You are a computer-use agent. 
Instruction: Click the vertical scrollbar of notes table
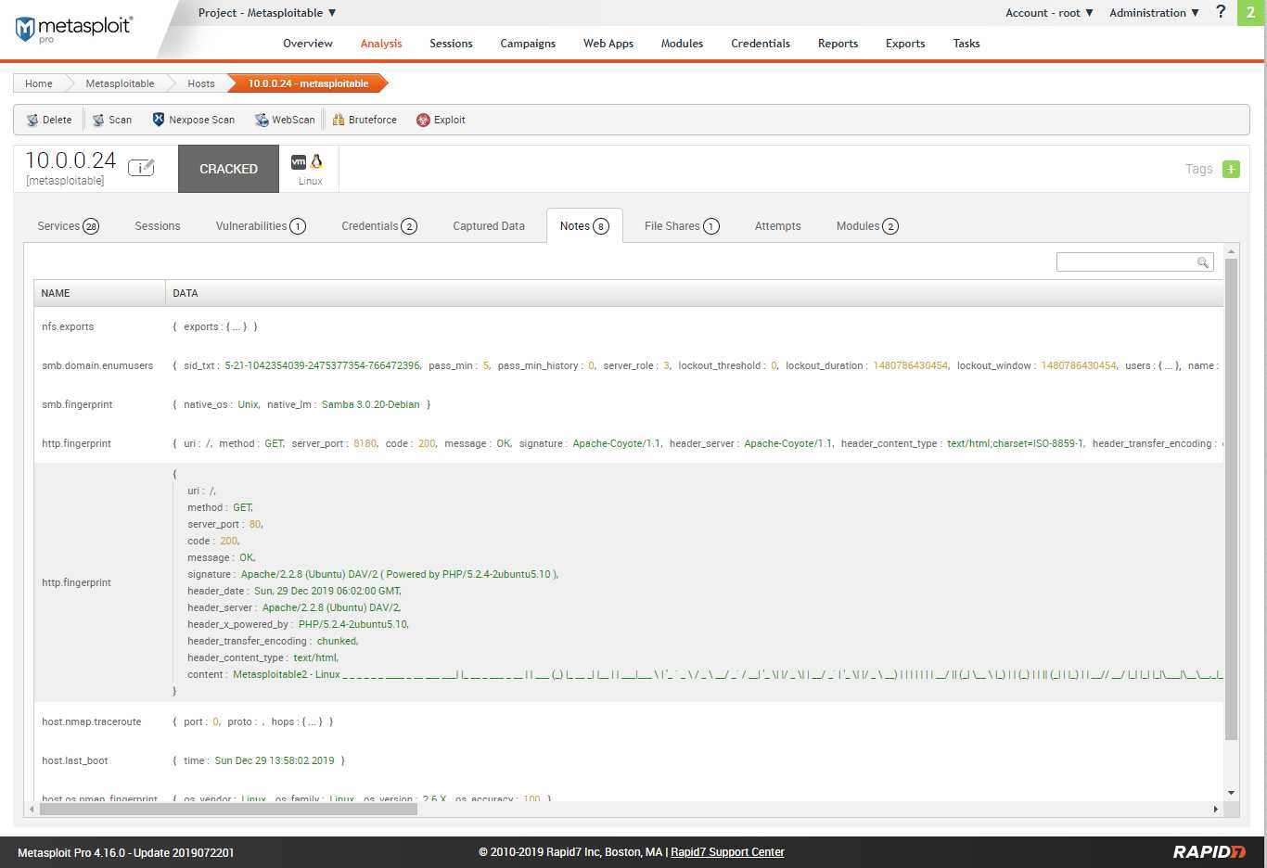(x=1231, y=499)
